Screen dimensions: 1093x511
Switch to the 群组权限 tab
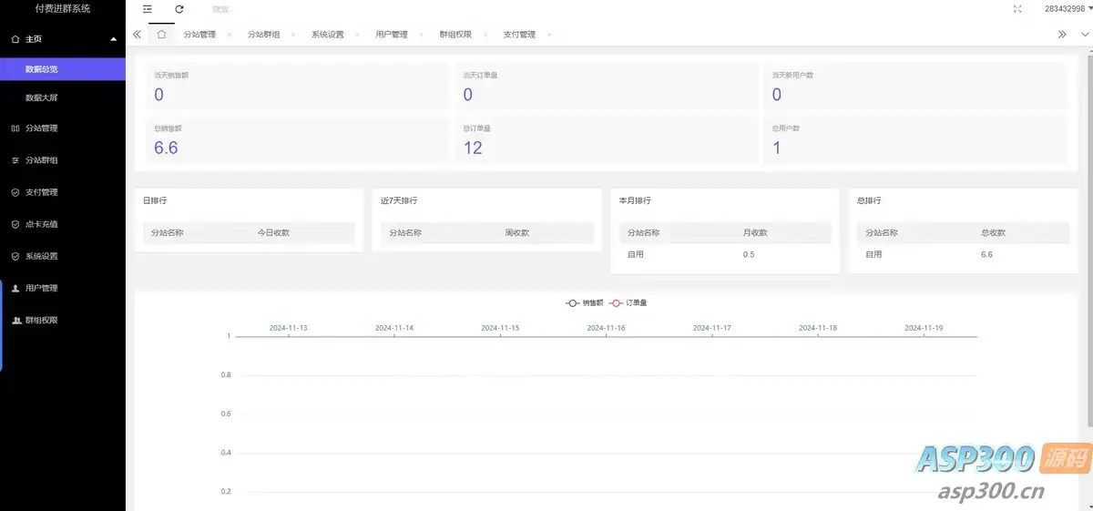[455, 35]
